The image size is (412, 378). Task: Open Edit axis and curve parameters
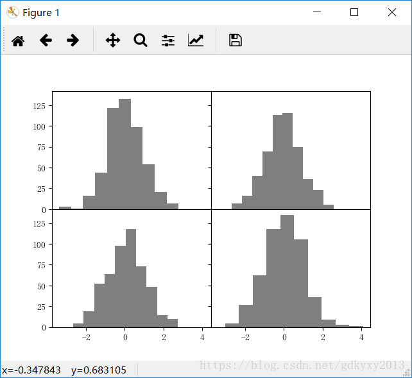click(196, 40)
